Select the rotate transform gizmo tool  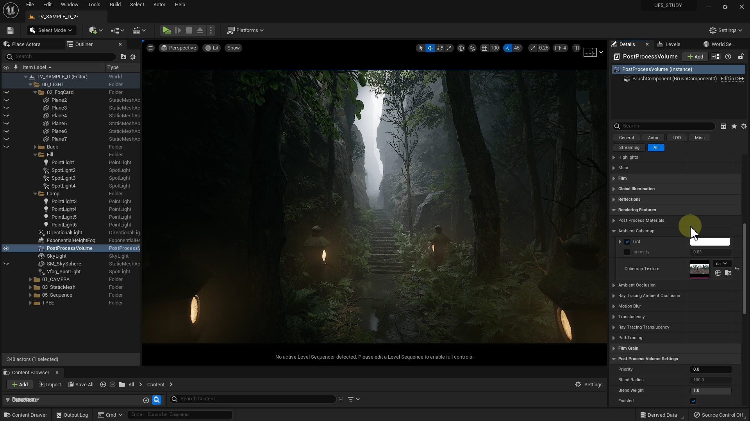(440, 48)
